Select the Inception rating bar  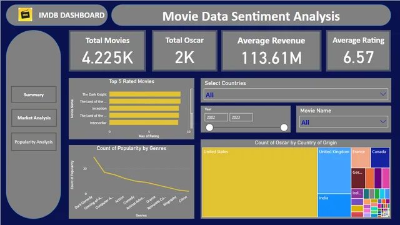[144, 108]
